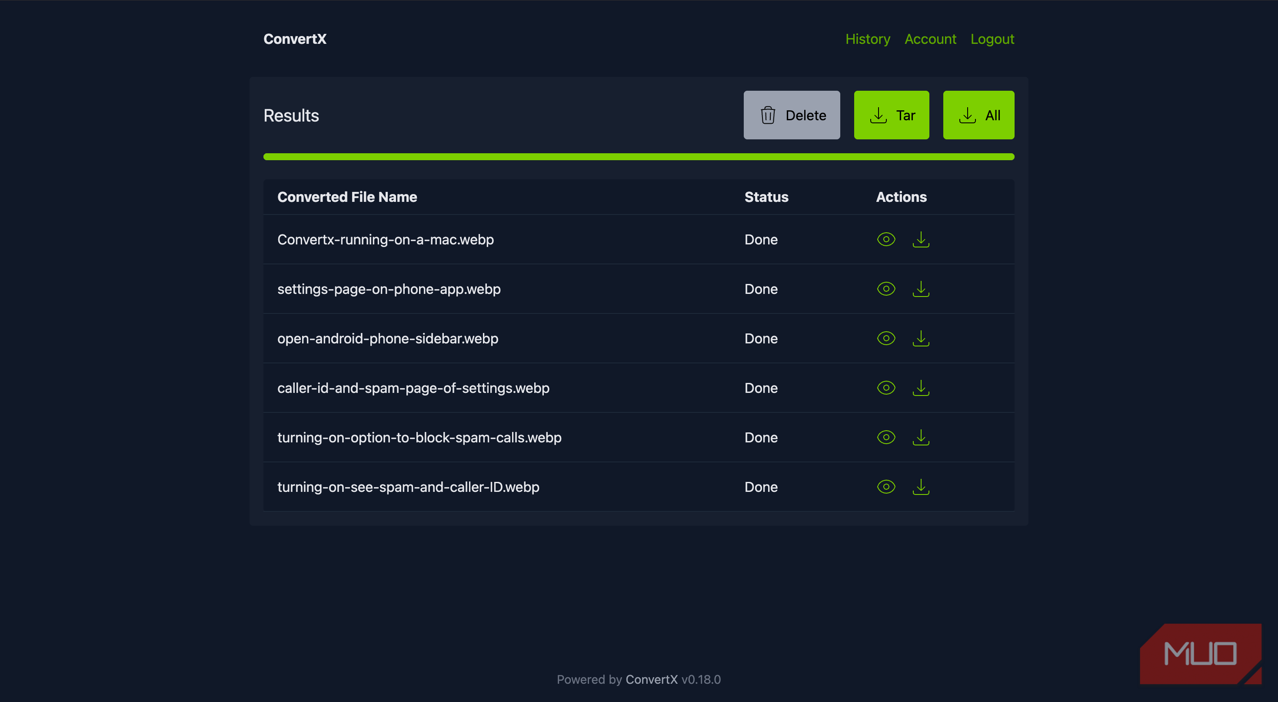The width and height of the screenshot is (1278, 702).
Task: Preview turning-on-option-to-block-spam-calls.webp eye icon
Action: click(x=886, y=438)
